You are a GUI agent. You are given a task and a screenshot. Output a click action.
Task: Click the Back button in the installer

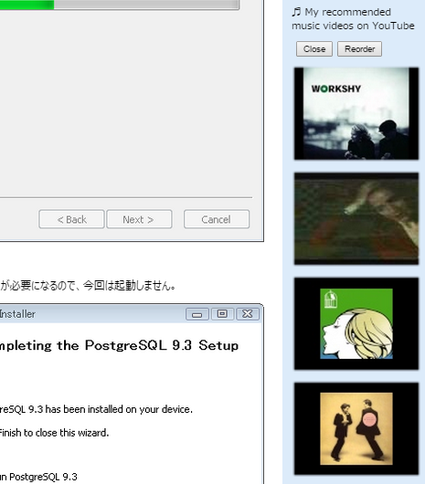click(71, 219)
